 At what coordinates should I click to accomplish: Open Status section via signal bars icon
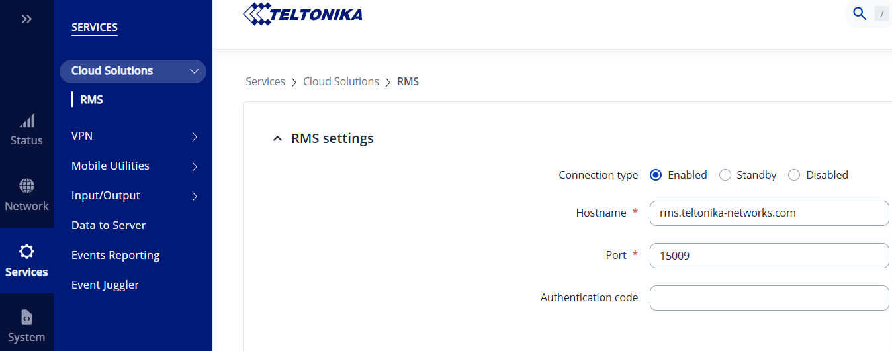[26, 121]
